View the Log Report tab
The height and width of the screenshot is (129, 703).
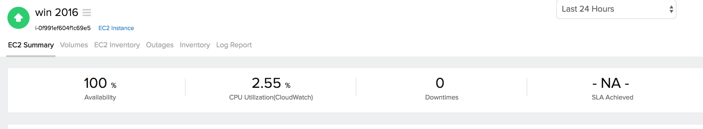[x=234, y=45]
